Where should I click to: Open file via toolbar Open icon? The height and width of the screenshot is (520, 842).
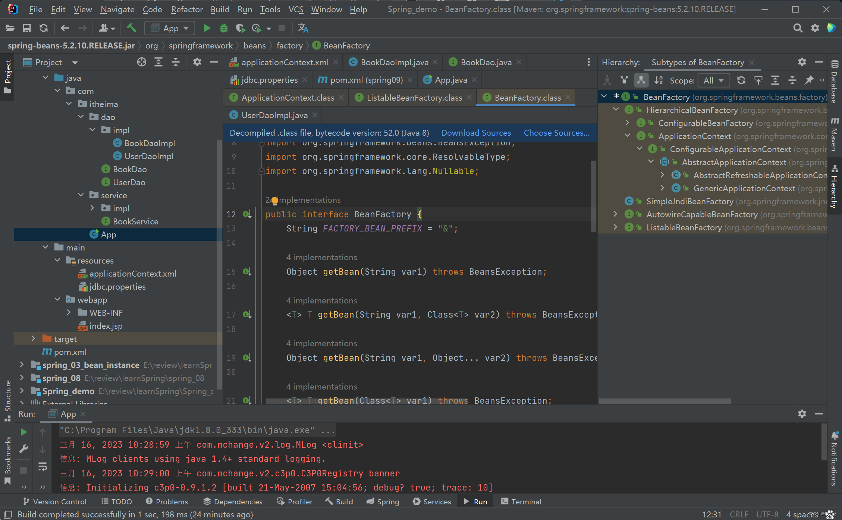click(10, 28)
